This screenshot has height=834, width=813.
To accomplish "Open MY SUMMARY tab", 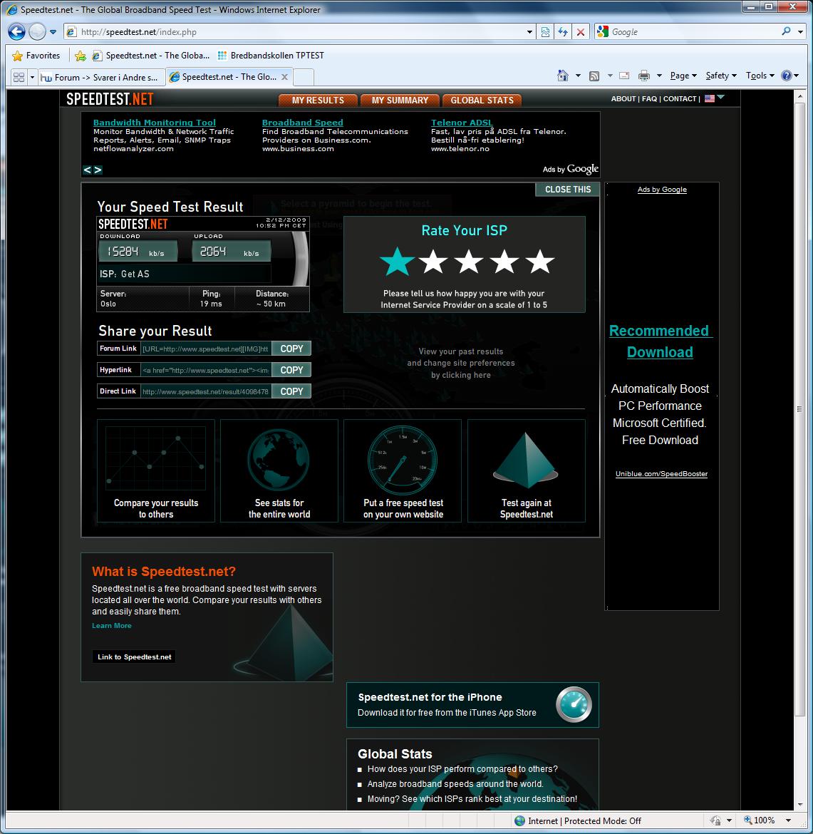I will 400,100.
